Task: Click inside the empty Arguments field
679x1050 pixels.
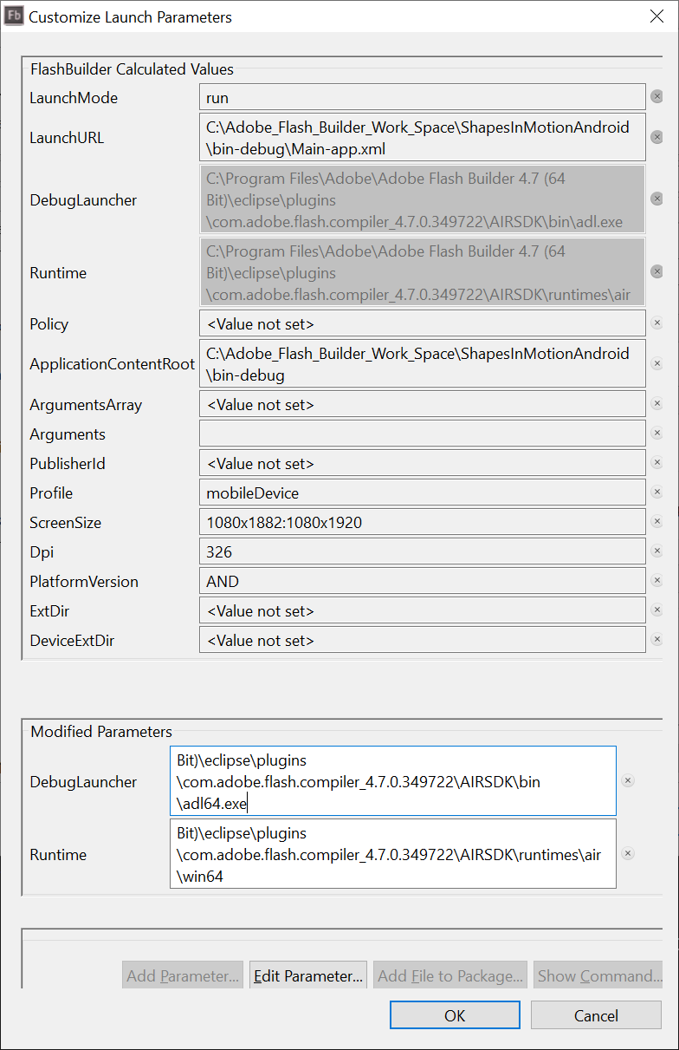Action: [422, 433]
